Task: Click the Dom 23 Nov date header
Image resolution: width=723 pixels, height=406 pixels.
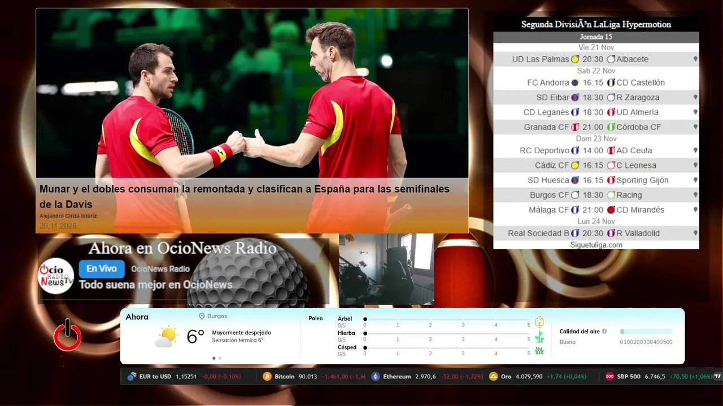Action: tap(596, 139)
